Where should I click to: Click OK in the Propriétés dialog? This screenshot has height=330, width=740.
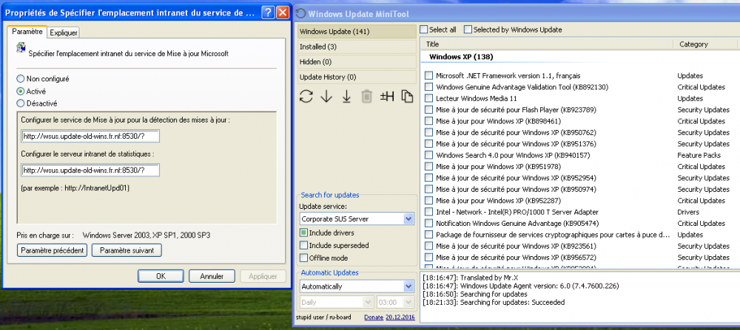(161, 276)
